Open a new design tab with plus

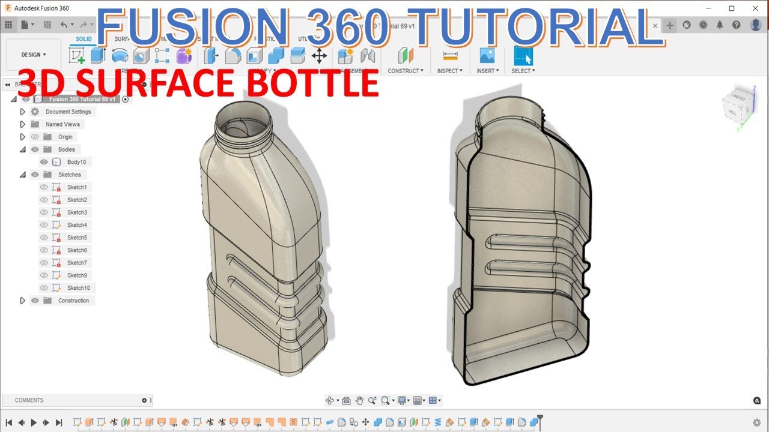pyautogui.click(x=670, y=25)
